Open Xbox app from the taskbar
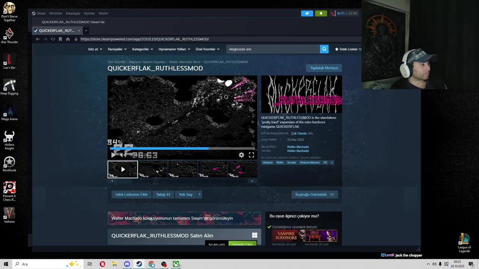The width and height of the screenshot is (479, 269). pyautogui.click(x=176, y=264)
